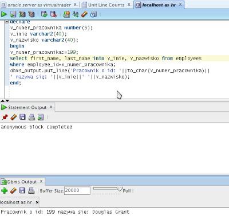Click the 'v_numer_pracownika number(5);' line
The height and width of the screenshot is (223, 229).
pyautogui.click(x=51, y=28)
